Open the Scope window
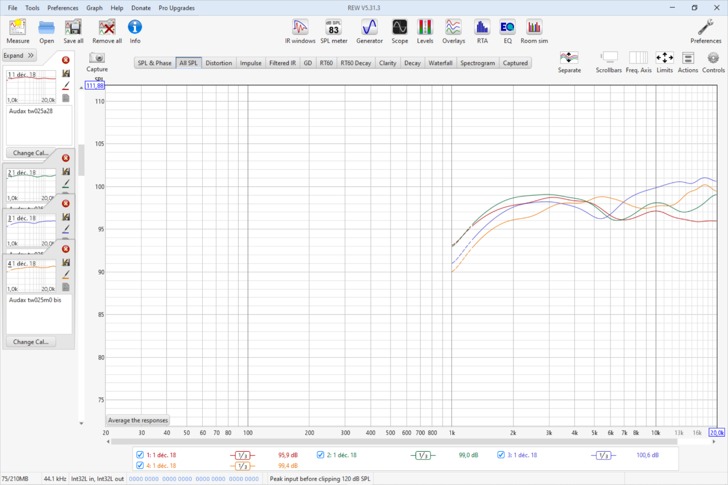728x485 pixels. pyautogui.click(x=399, y=32)
